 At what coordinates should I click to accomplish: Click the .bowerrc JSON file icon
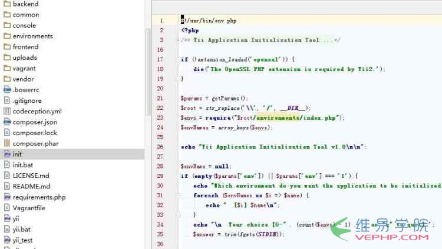[7, 90]
